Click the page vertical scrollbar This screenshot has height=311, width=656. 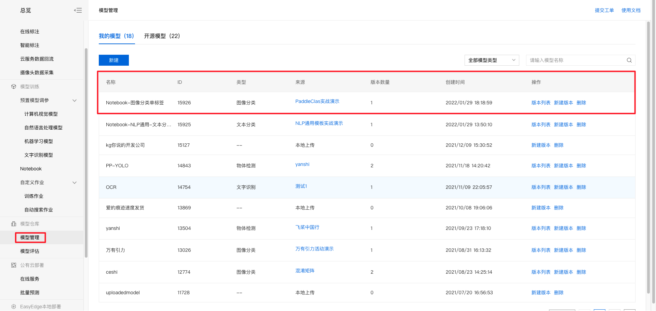(x=648, y=157)
